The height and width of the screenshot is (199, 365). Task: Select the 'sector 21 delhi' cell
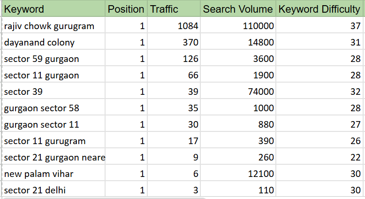tap(53, 189)
